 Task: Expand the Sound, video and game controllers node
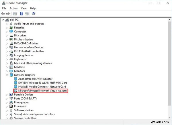tap(7, 114)
